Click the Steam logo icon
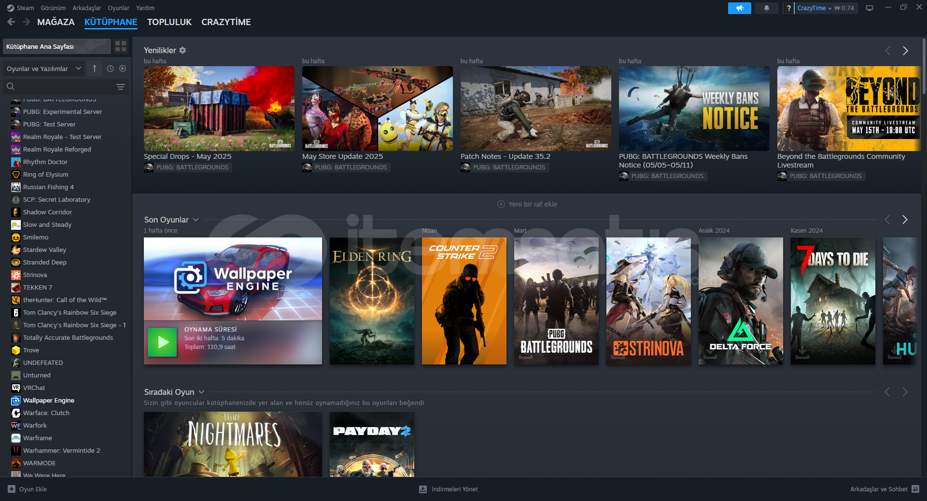The width and height of the screenshot is (927, 501). (11, 8)
